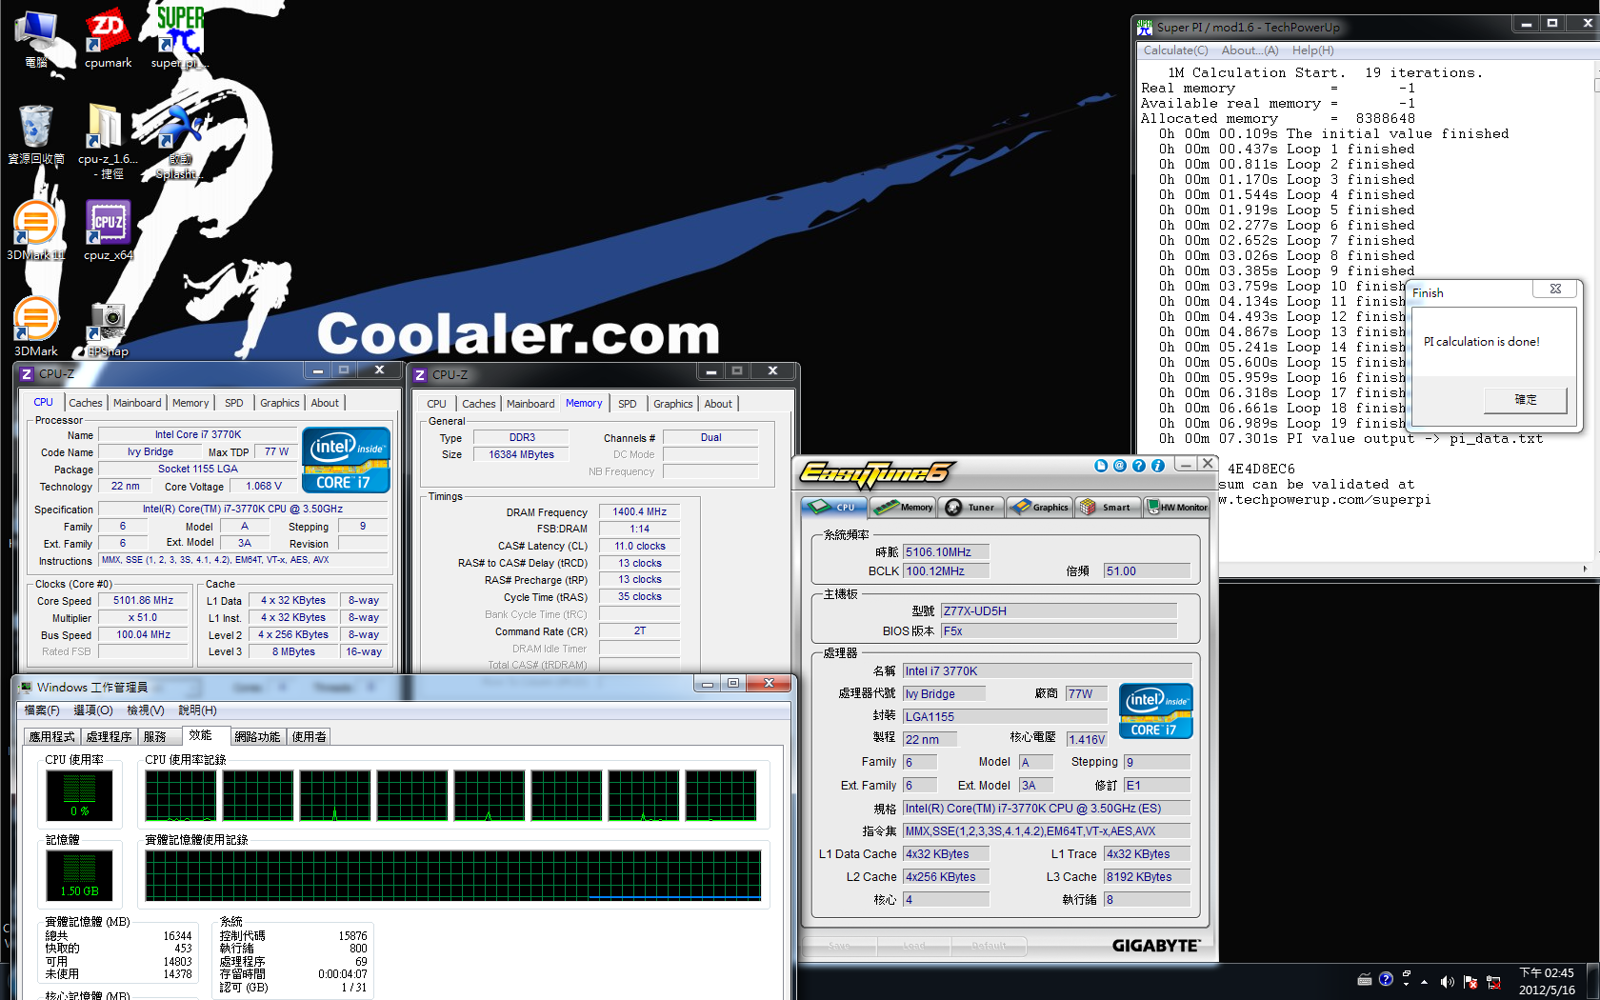Click Super PI horizontal scrollbar right arrow
The width and height of the screenshot is (1600, 1000).
click(x=1585, y=570)
